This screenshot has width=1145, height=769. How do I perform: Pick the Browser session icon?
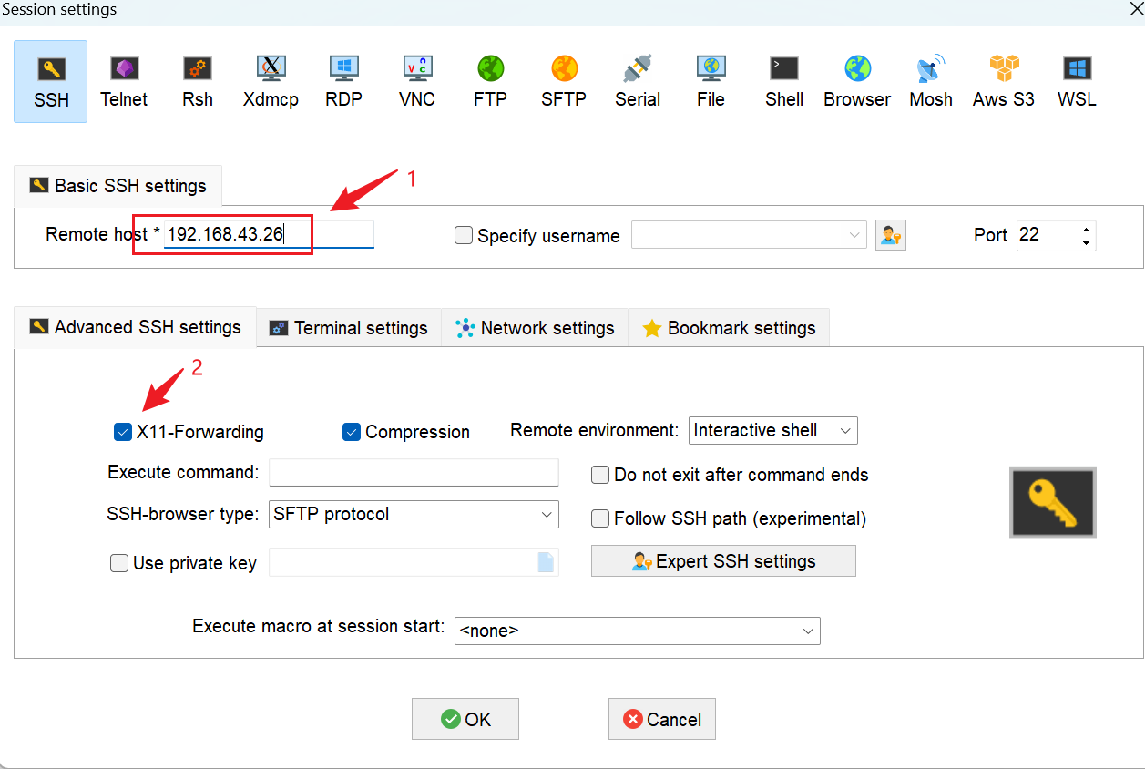857,81
